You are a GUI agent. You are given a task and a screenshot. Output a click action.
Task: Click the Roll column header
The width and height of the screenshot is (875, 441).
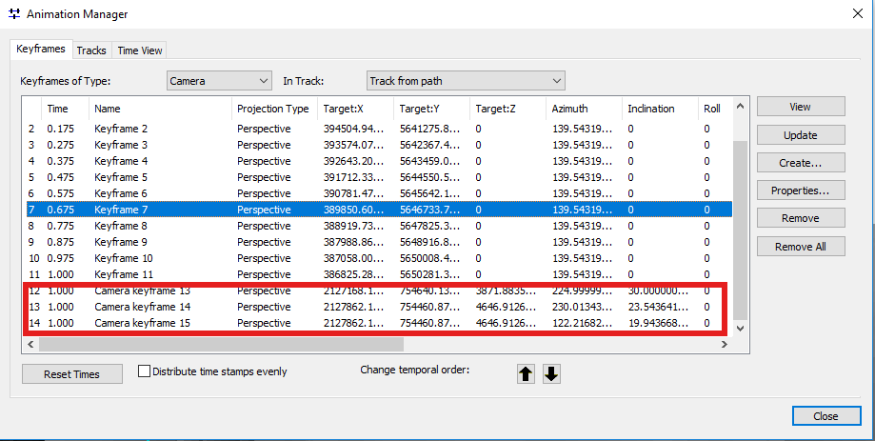tap(715, 109)
